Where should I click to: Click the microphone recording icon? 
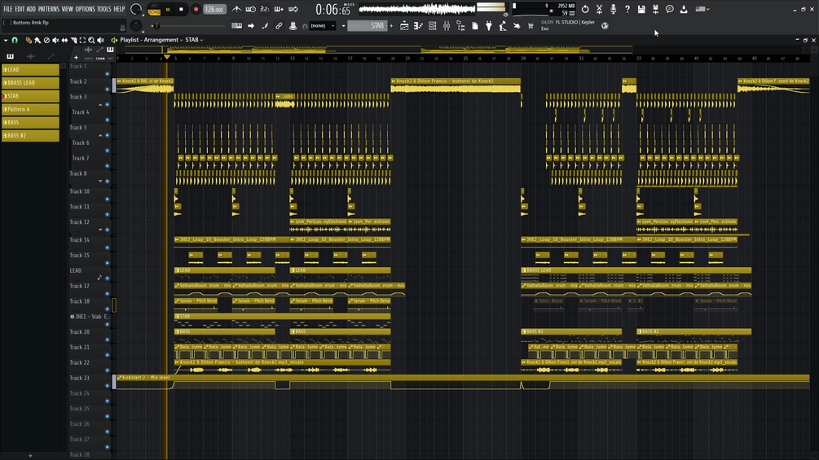(x=613, y=9)
